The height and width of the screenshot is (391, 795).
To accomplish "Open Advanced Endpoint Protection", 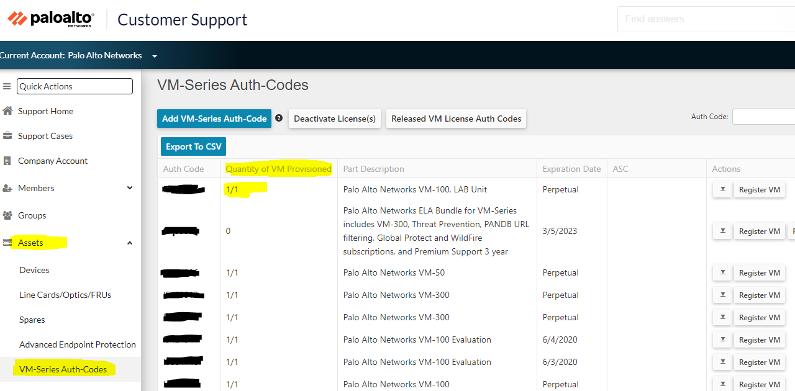I will [x=77, y=344].
